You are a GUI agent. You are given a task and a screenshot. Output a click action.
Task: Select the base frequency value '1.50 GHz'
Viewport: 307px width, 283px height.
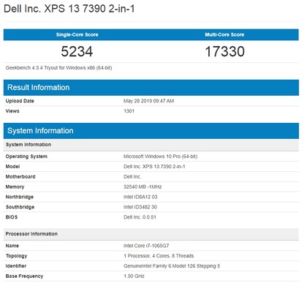(134, 276)
